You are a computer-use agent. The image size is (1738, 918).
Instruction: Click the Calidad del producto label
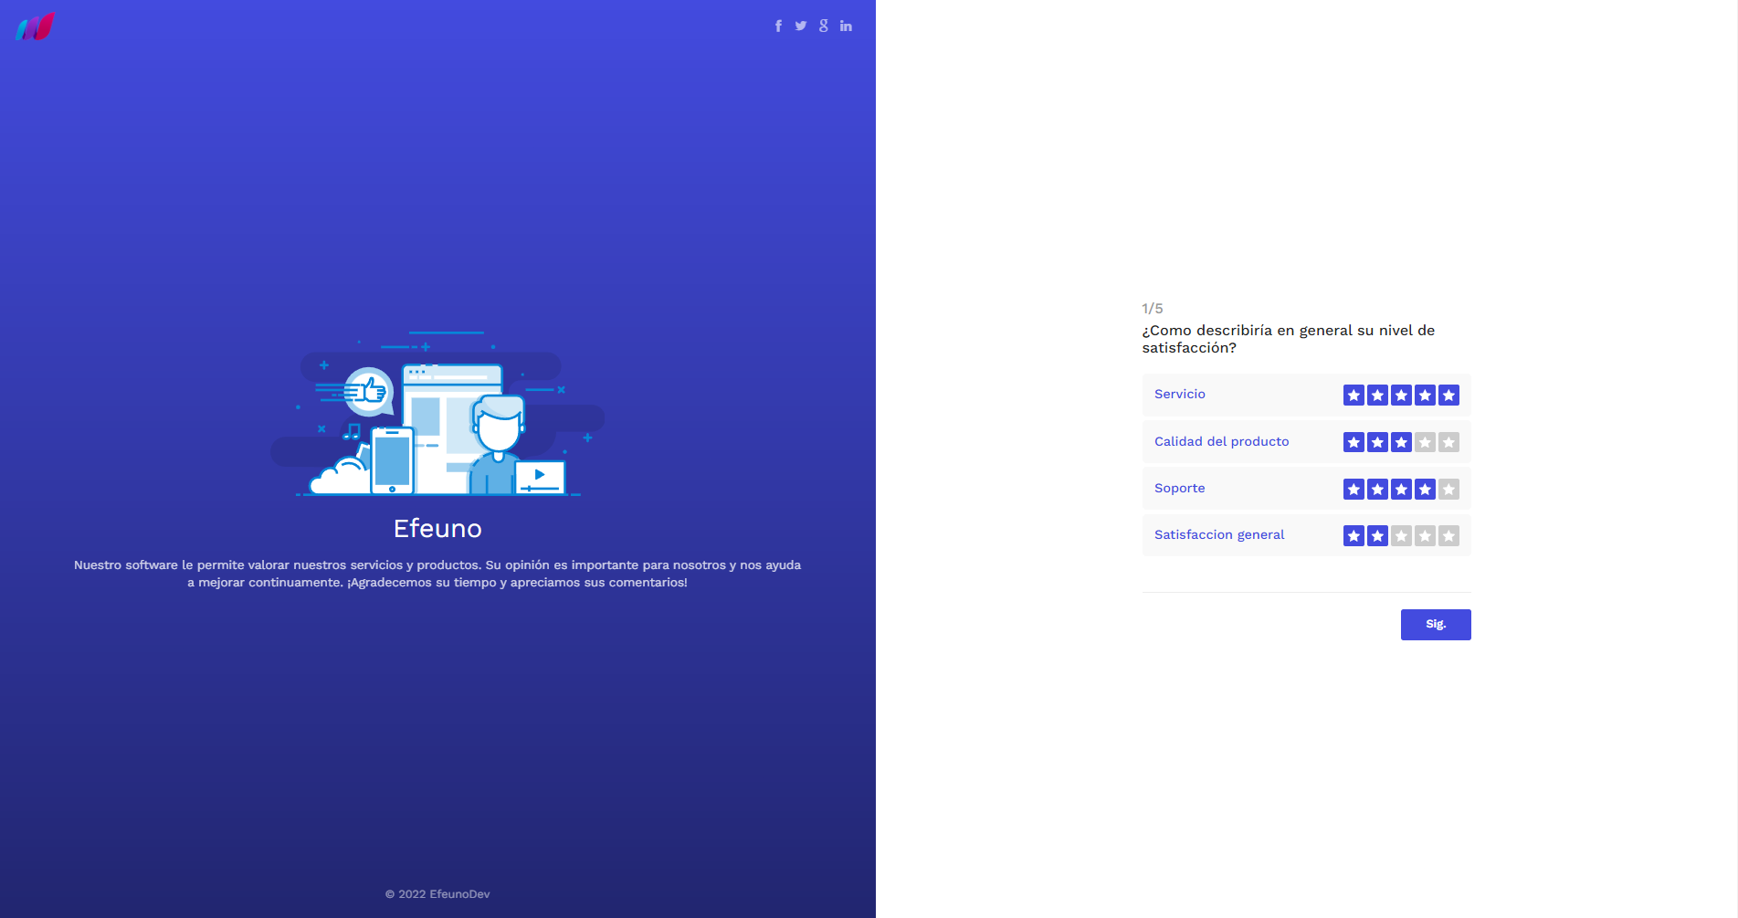click(x=1222, y=442)
